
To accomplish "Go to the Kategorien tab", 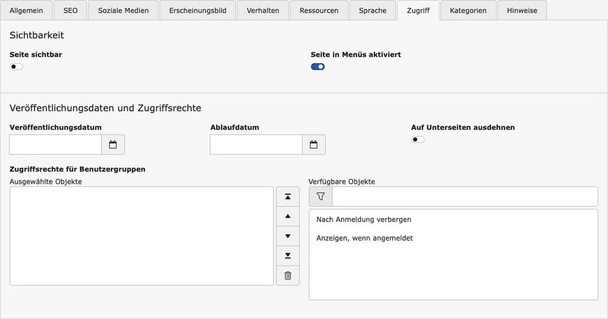I will (468, 10).
